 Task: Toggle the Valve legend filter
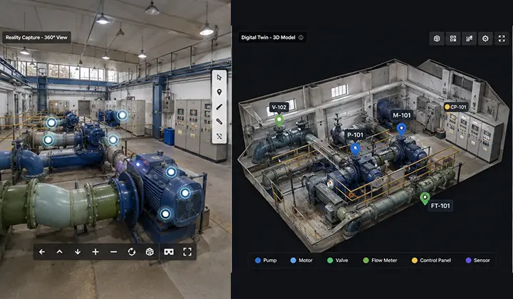(x=337, y=261)
